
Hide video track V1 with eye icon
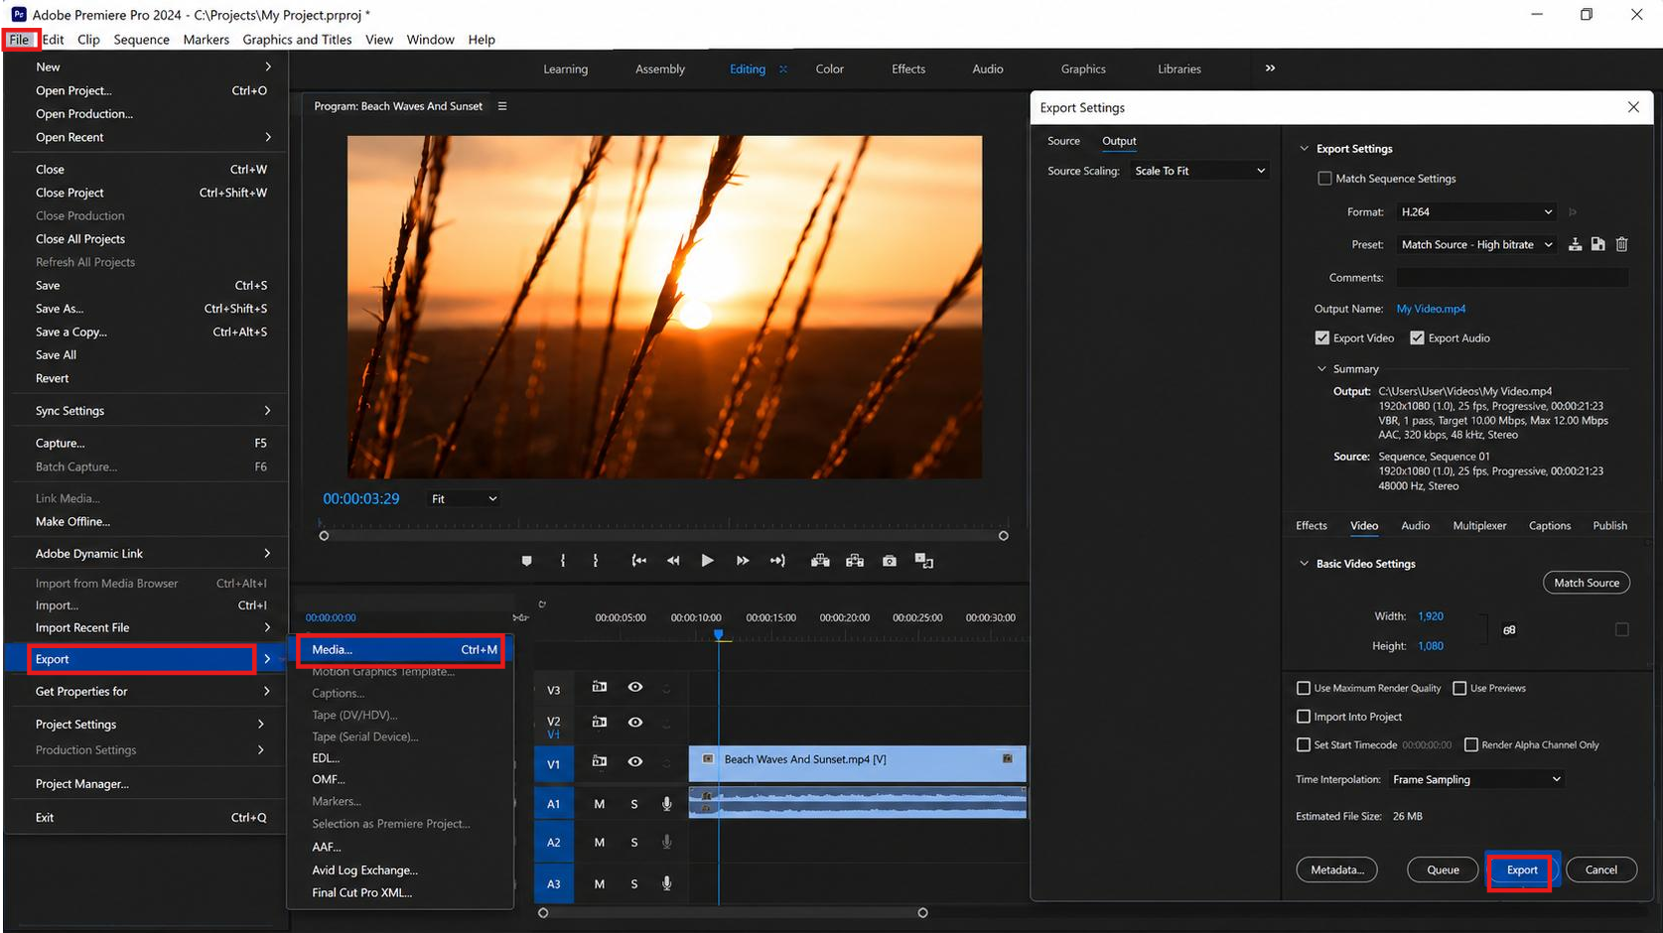click(x=635, y=761)
